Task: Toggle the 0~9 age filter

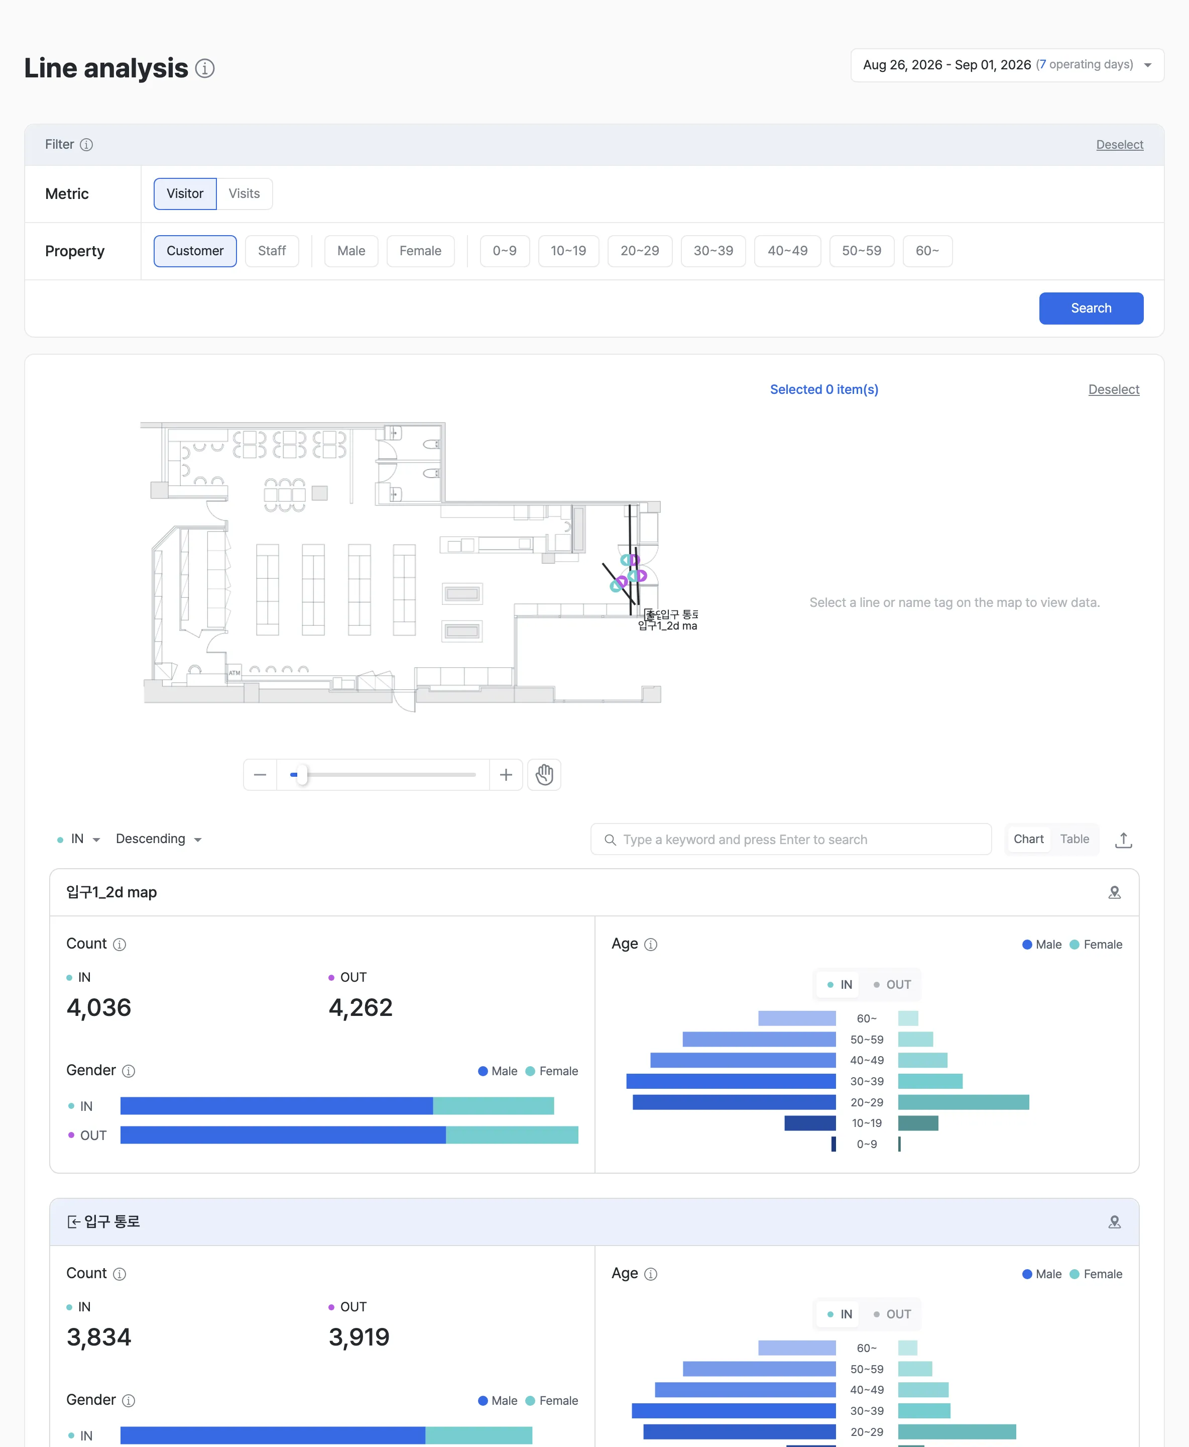Action: coord(505,251)
